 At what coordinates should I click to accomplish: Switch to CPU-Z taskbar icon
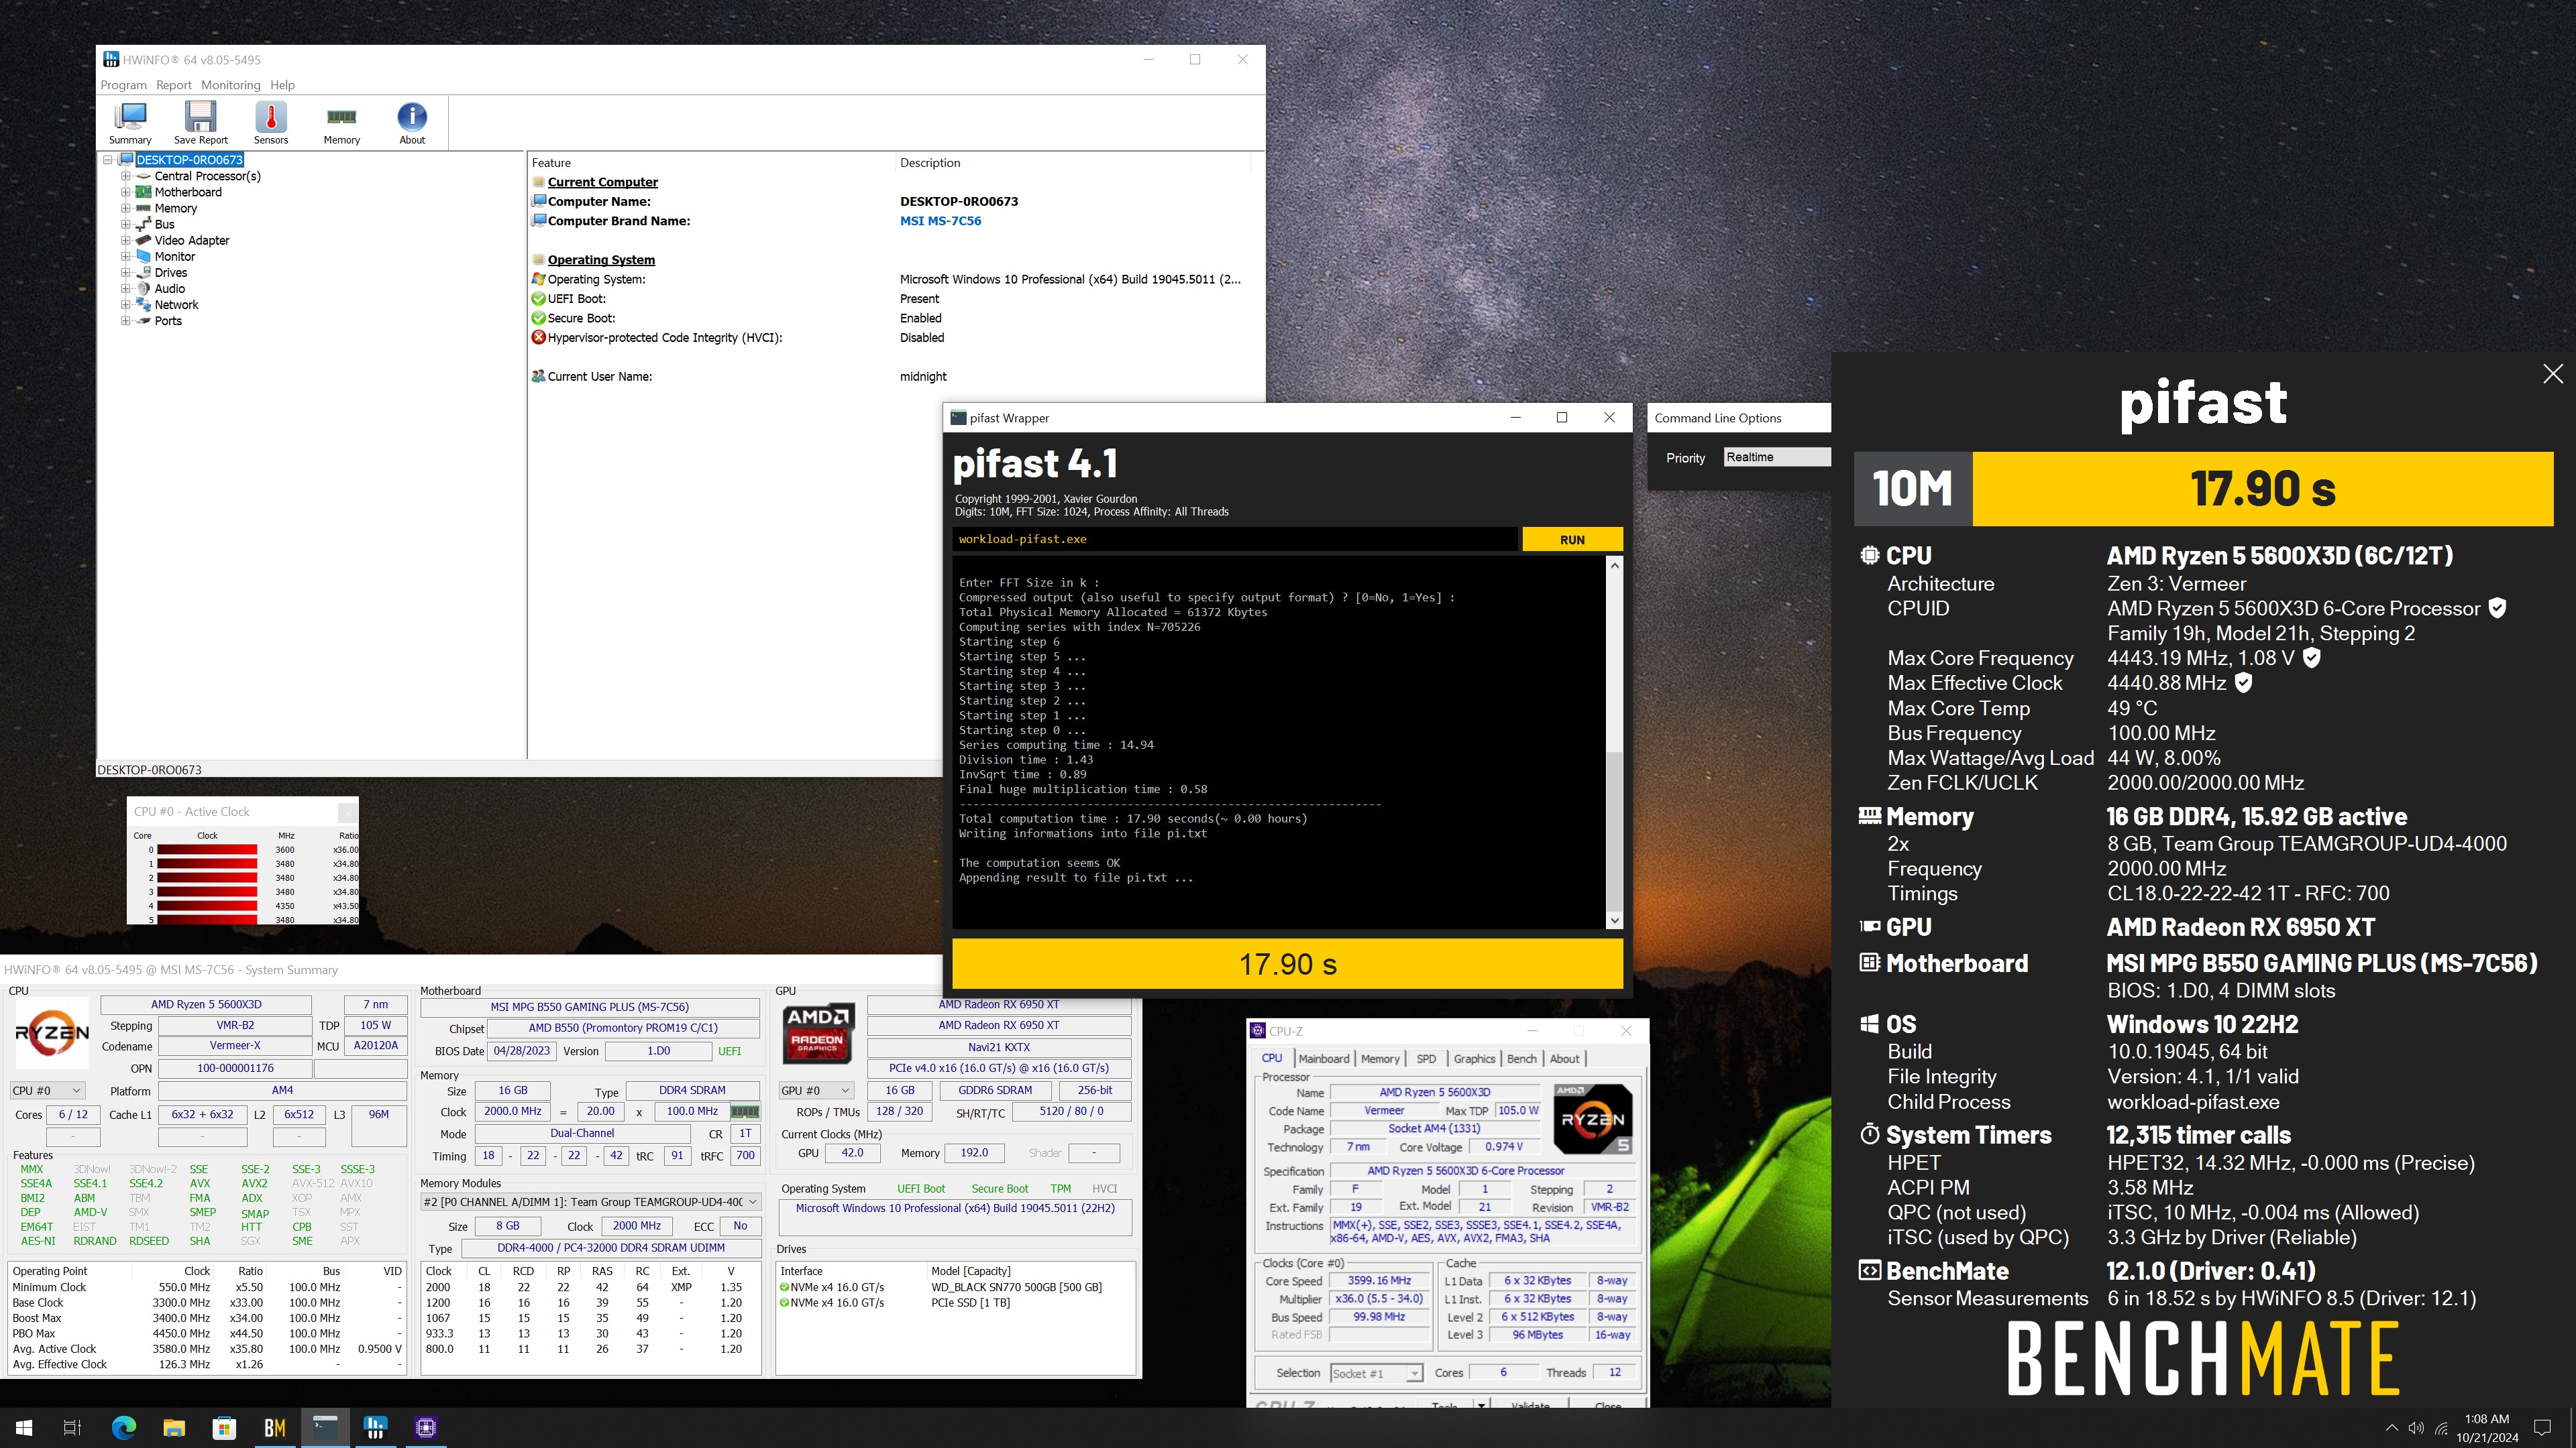point(426,1427)
